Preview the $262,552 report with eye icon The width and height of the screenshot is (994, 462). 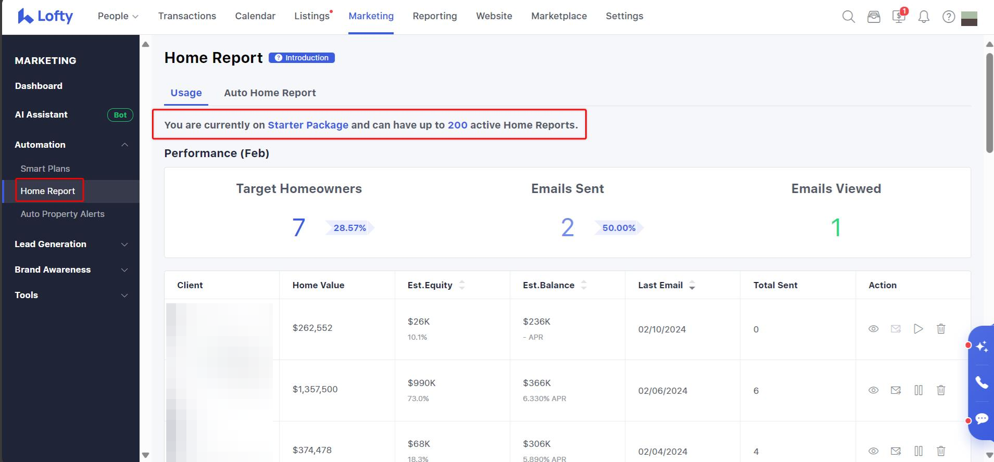click(873, 329)
